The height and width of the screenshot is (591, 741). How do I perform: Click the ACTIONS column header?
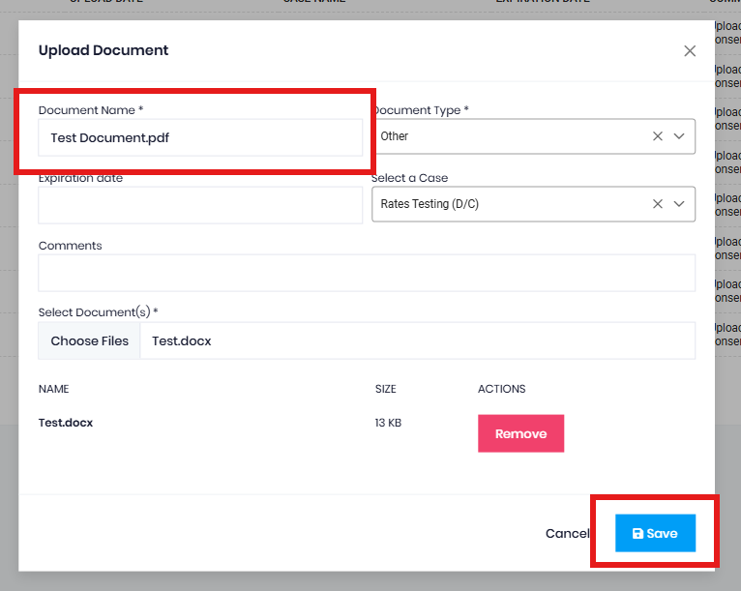click(501, 389)
